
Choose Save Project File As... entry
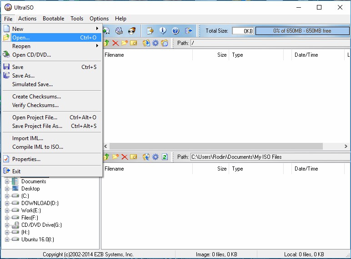click(x=52, y=126)
